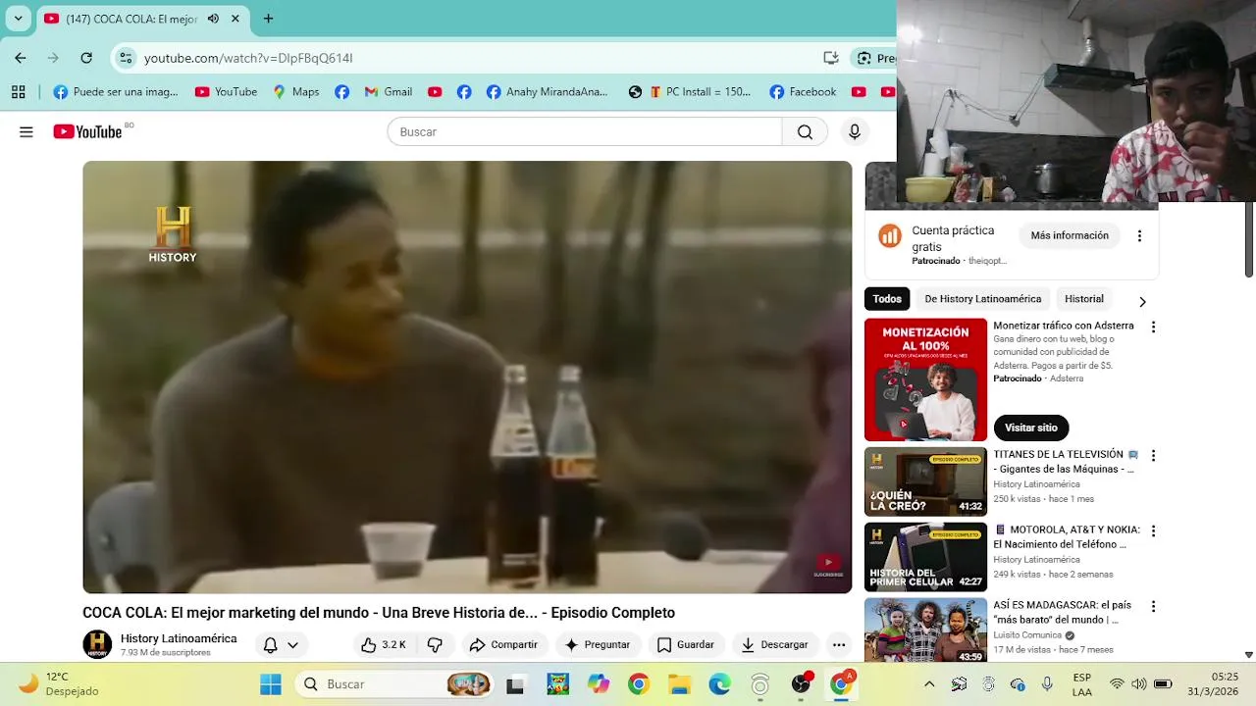Select the Historial filter chip
1256x706 pixels.
[x=1084, y=299]
